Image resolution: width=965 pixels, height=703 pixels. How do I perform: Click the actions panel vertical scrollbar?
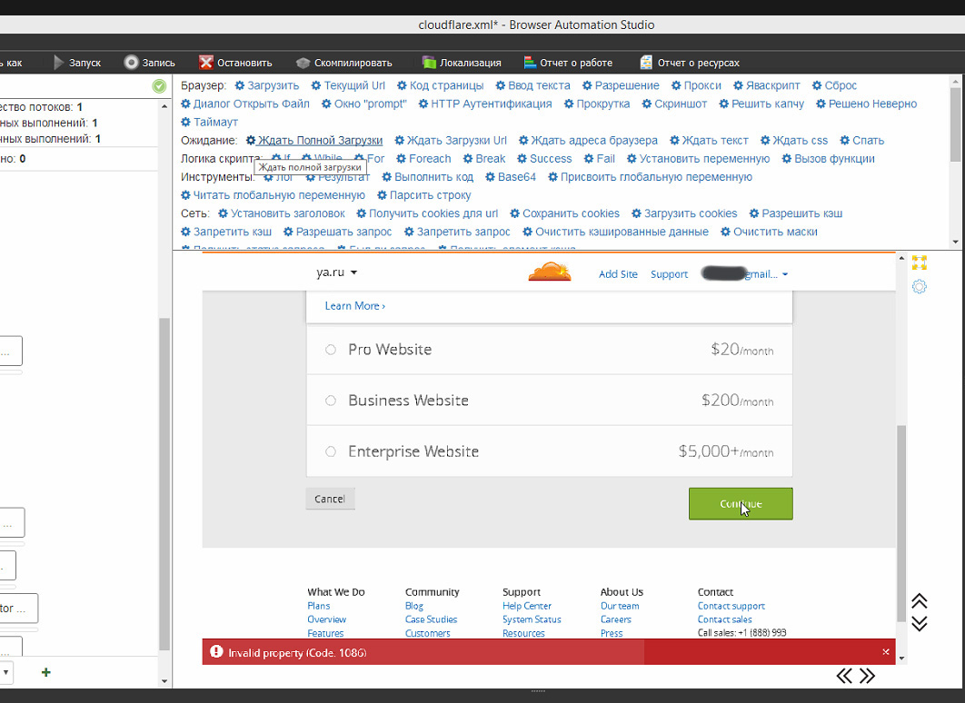(955, 123)
